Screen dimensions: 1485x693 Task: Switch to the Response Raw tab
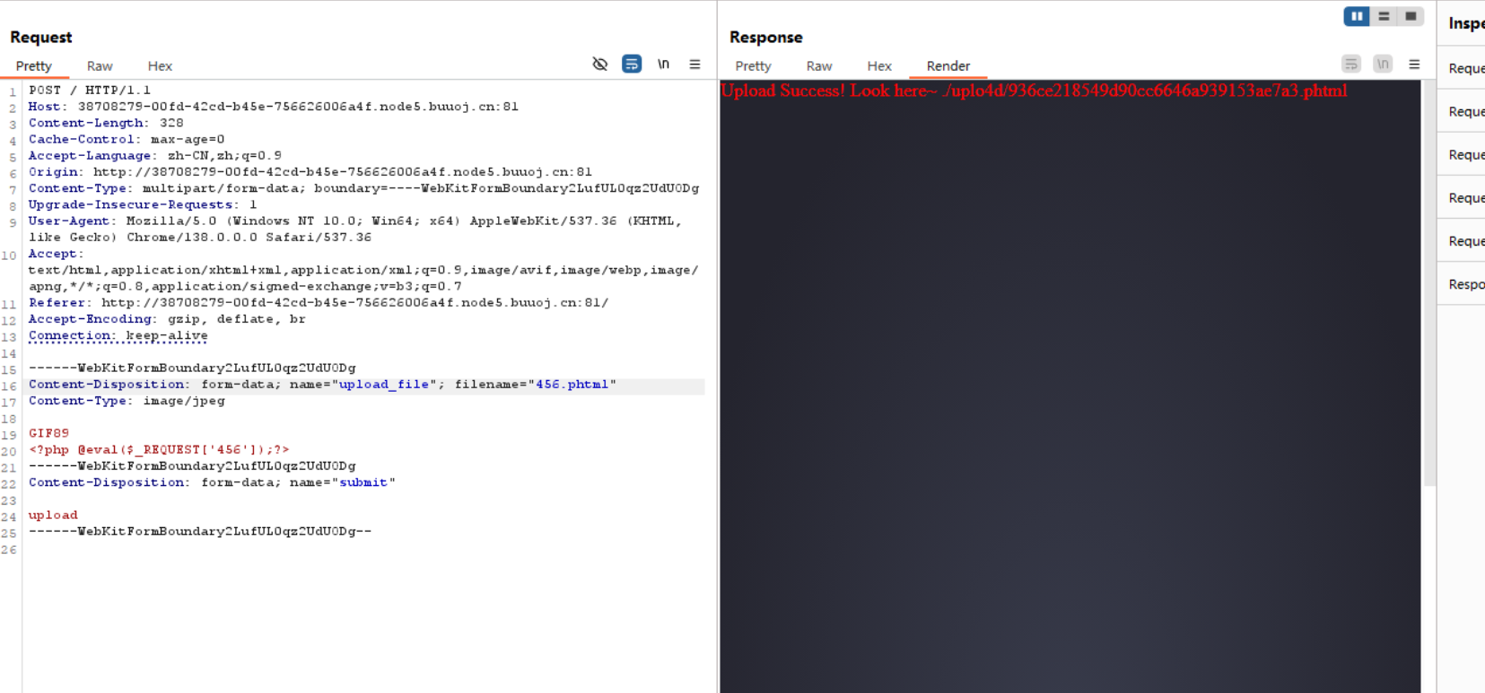coord(819,66)
